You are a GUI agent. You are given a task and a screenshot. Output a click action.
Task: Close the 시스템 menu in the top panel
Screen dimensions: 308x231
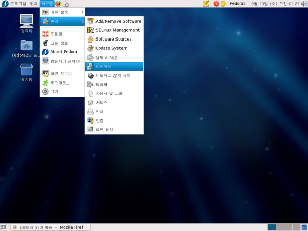tap(47, 4)
